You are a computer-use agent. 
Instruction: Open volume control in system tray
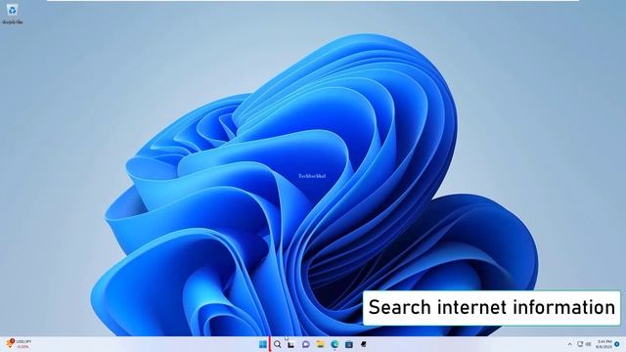(x=588, y=344)
